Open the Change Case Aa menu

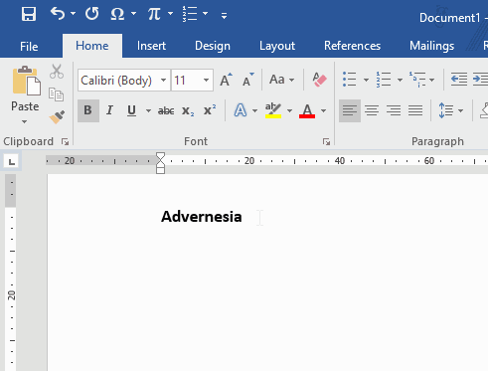click(282, 80)
